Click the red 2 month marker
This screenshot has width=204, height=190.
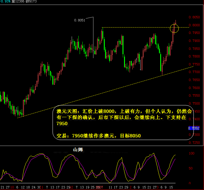[130, 187]
